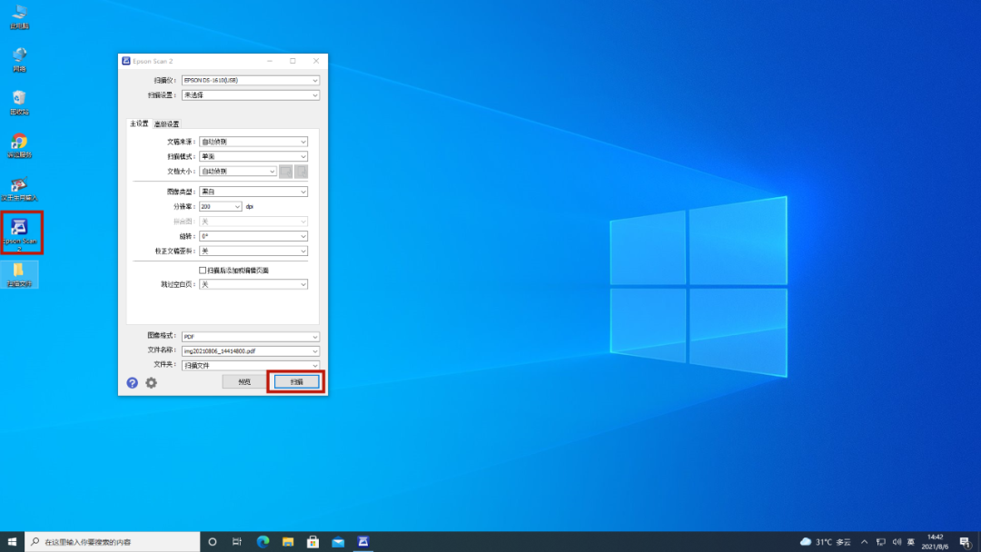Open the Epson Scan 2 help icon
Viewport: 981px width, 552px height.
(x=132, y=382)
